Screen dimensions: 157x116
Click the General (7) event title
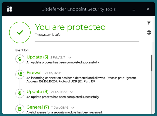pyautogui.click(x=38, y=107)
